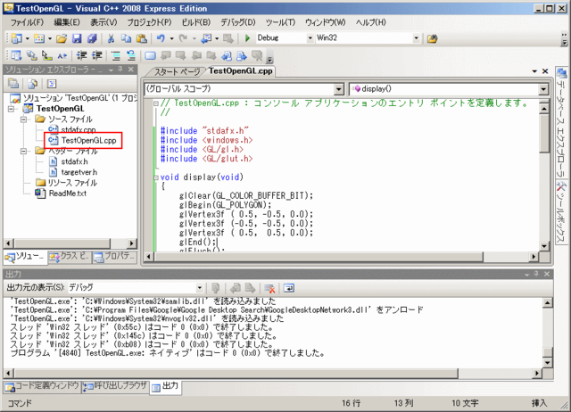Clear all output with red X icon
This screenshot has height=412, width=571.
(269, 288)
